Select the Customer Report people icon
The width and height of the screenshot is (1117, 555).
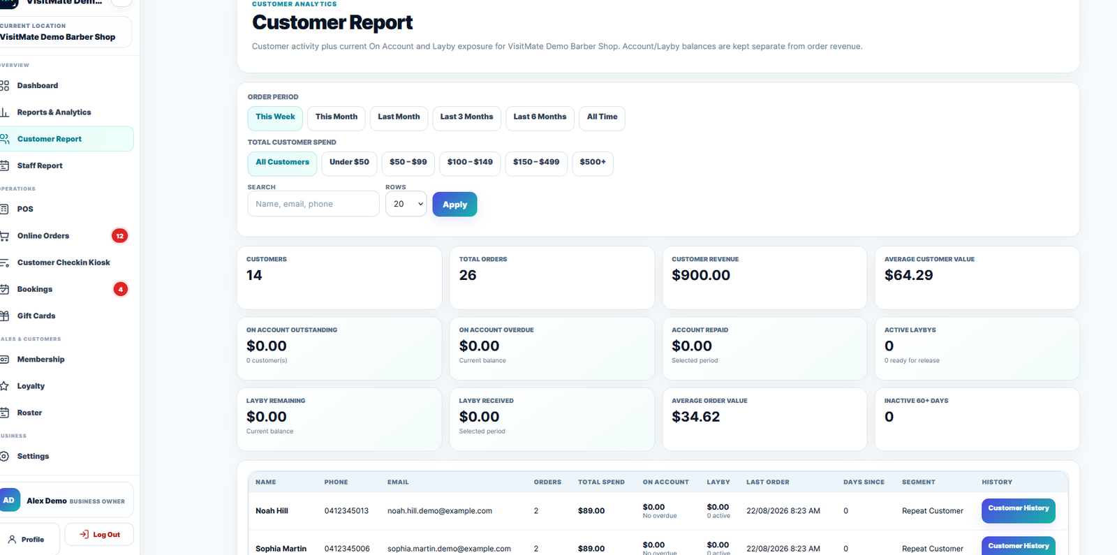click(4, 139)
